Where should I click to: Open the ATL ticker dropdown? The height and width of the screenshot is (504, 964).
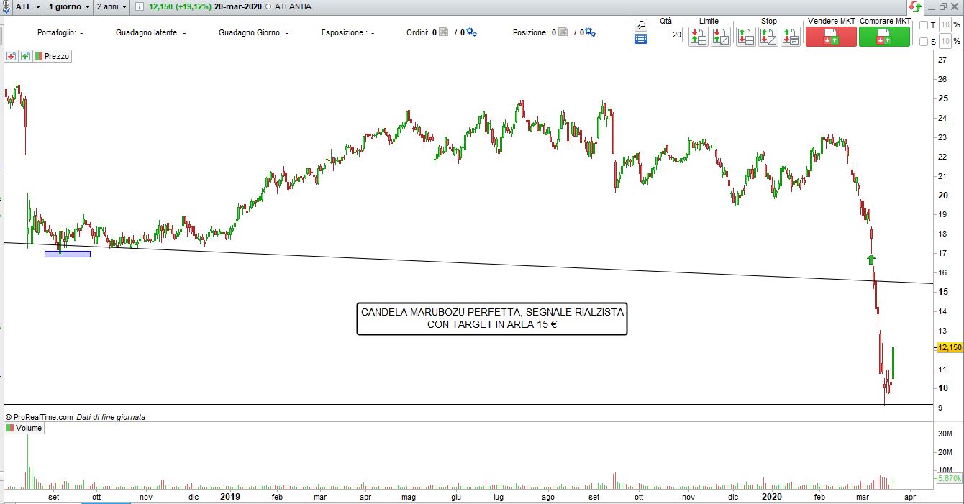tap(27, 6)
